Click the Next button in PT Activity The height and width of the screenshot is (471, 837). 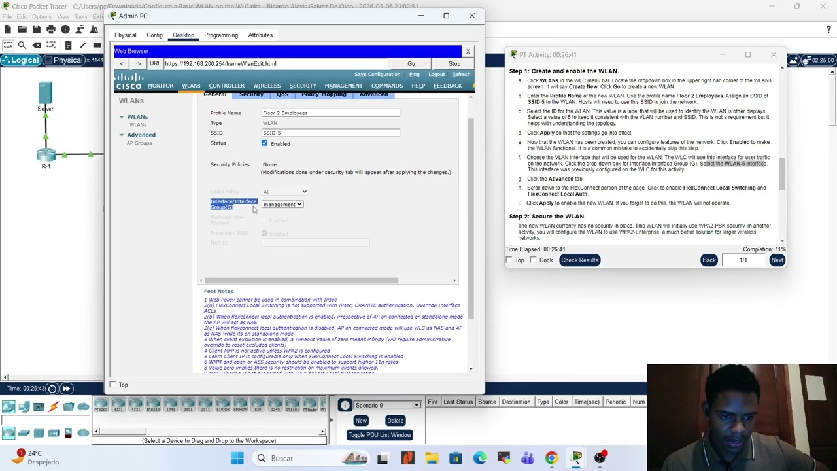click(777, 260)
